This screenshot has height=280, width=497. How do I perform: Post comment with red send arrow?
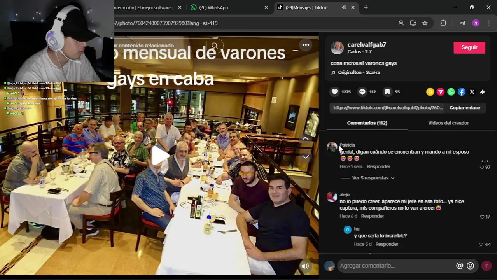tap(486, 266)
